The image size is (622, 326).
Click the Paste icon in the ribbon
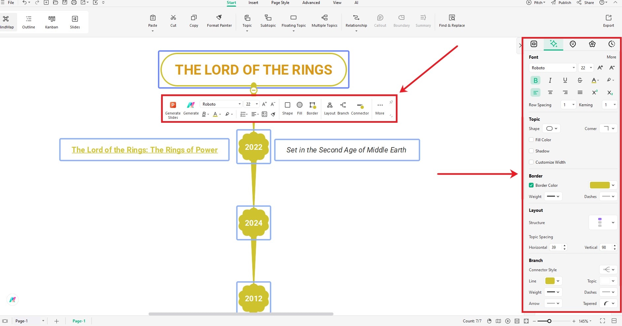[153, 18]
